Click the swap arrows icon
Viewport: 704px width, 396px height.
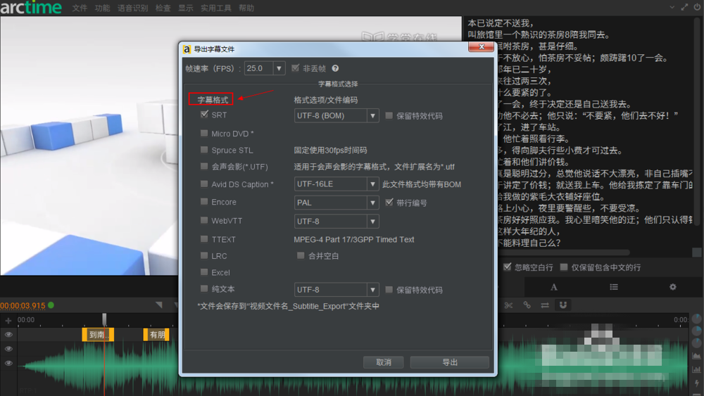(x=545, y=305)
